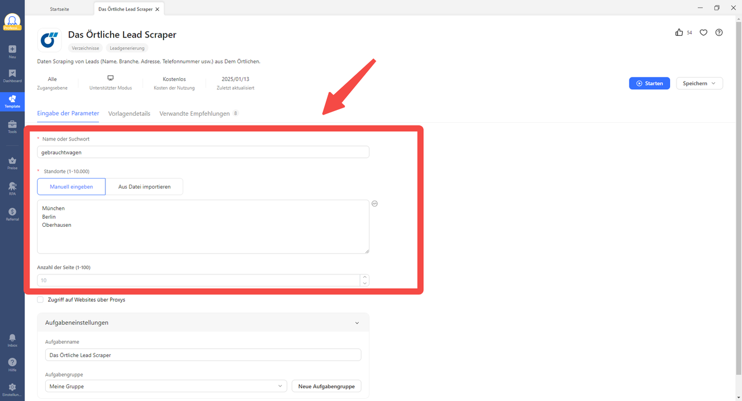
Task: Open the Template sidebar section
Action: click(x=12, y=102)
